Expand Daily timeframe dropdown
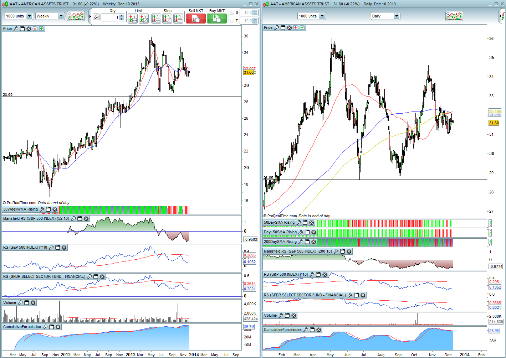Image resolution: width=506 pixels, height=358 pixels. 396,16
